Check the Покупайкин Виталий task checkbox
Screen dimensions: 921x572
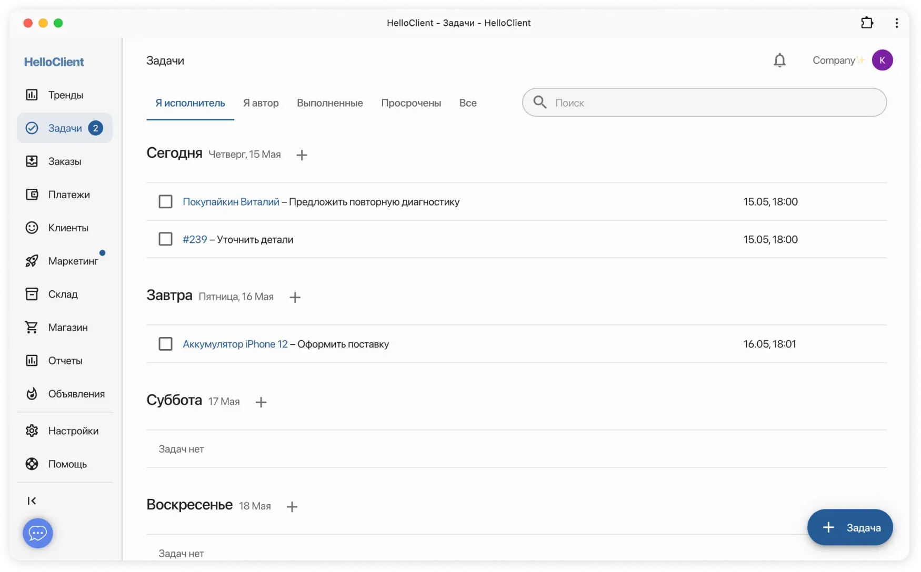pos(165,202)
